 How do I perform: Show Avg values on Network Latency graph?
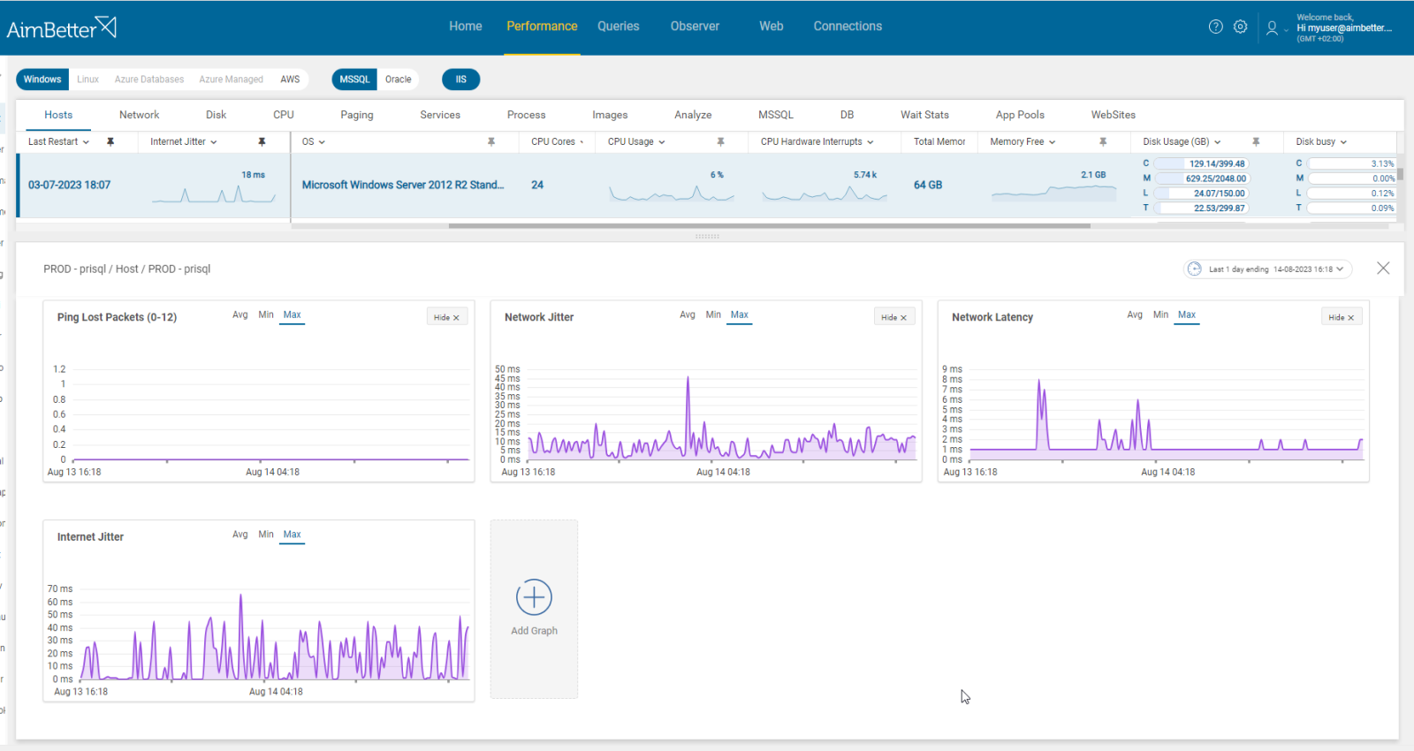pyautogui.click(x=1135, y=315)
